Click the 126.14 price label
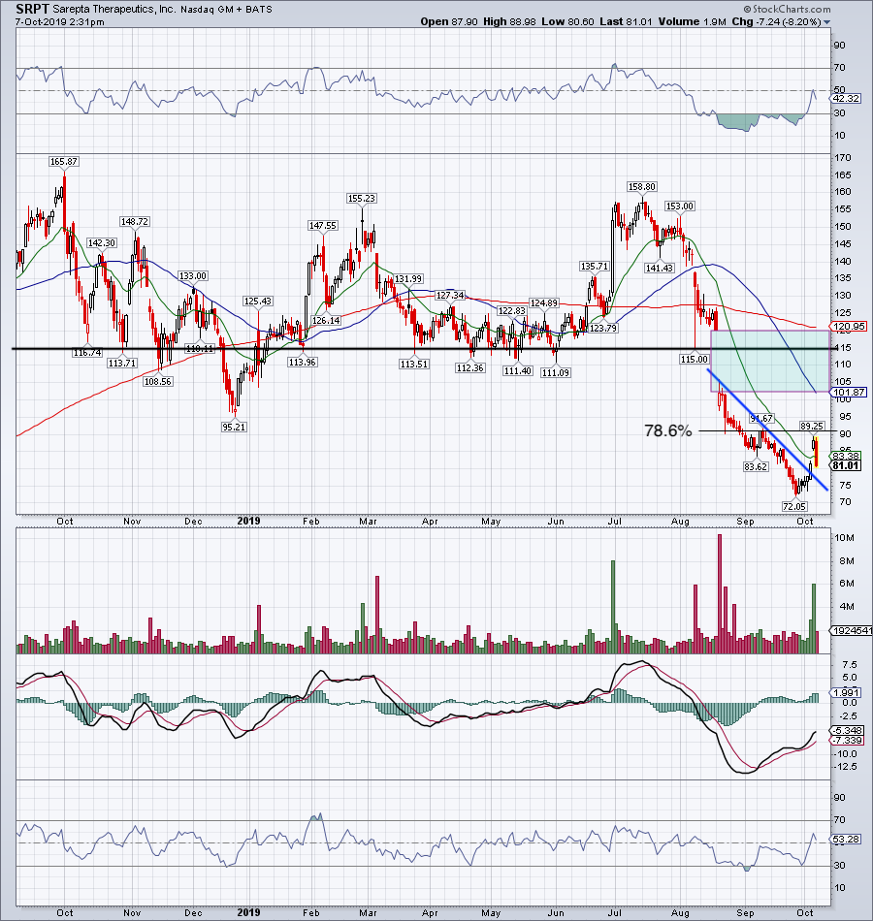Viewport: 873px width, 921px height. (326, 321)
